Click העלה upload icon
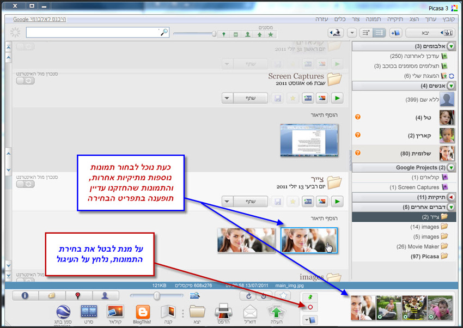 tap(276, 314)
